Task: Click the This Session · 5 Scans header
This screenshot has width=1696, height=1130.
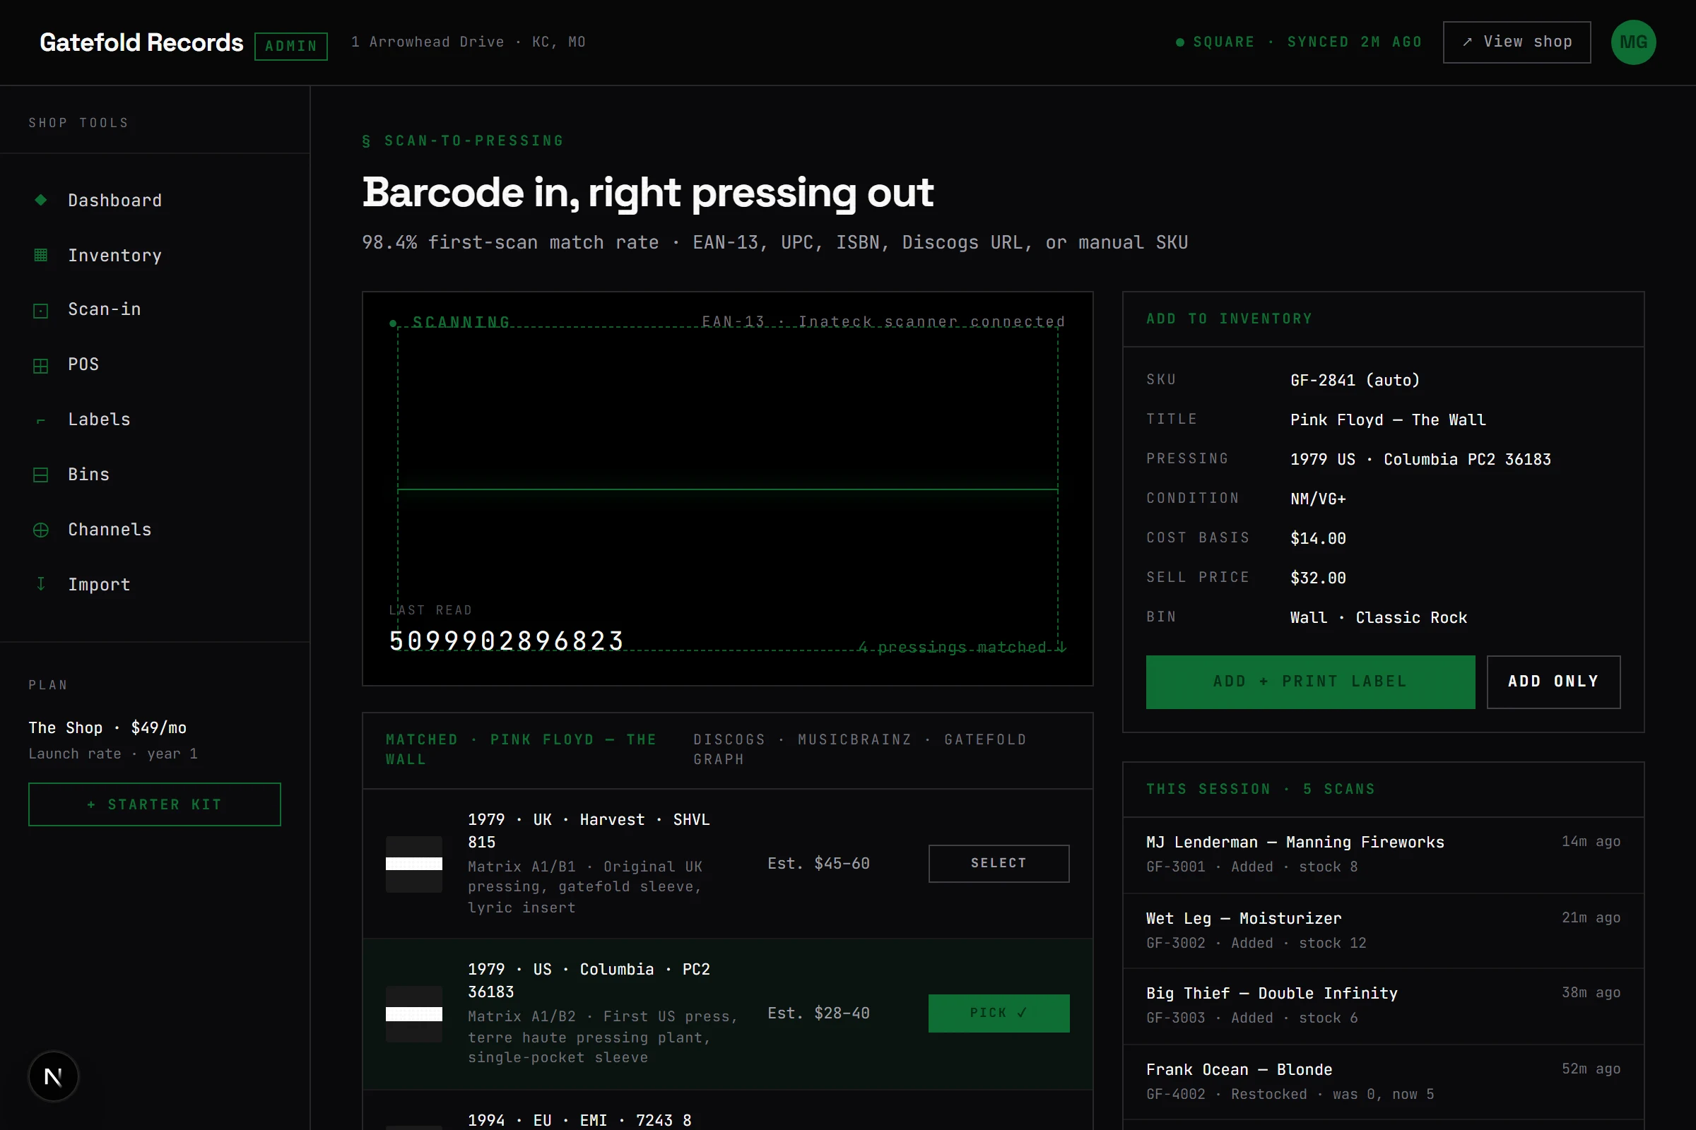Action: pyautogui.click(x=1261, y=789)
